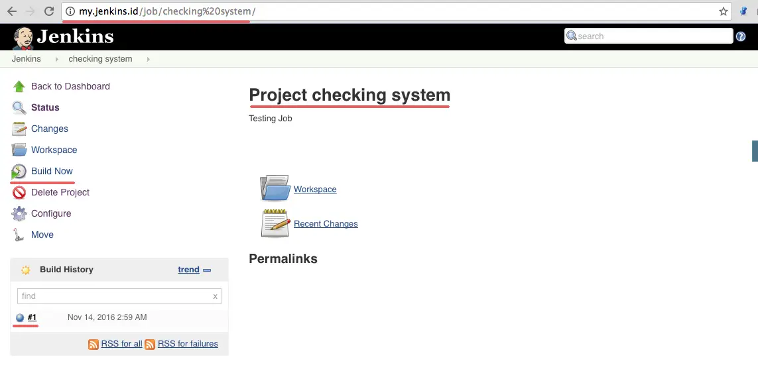Click the large Workspace folder icon
Screen dimensions: 758x379
(x=275, y=188)
